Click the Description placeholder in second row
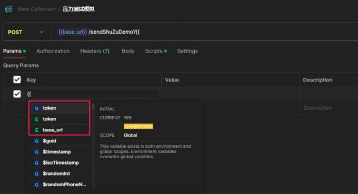This screenshot has height=194, width=358. (317, 108)
